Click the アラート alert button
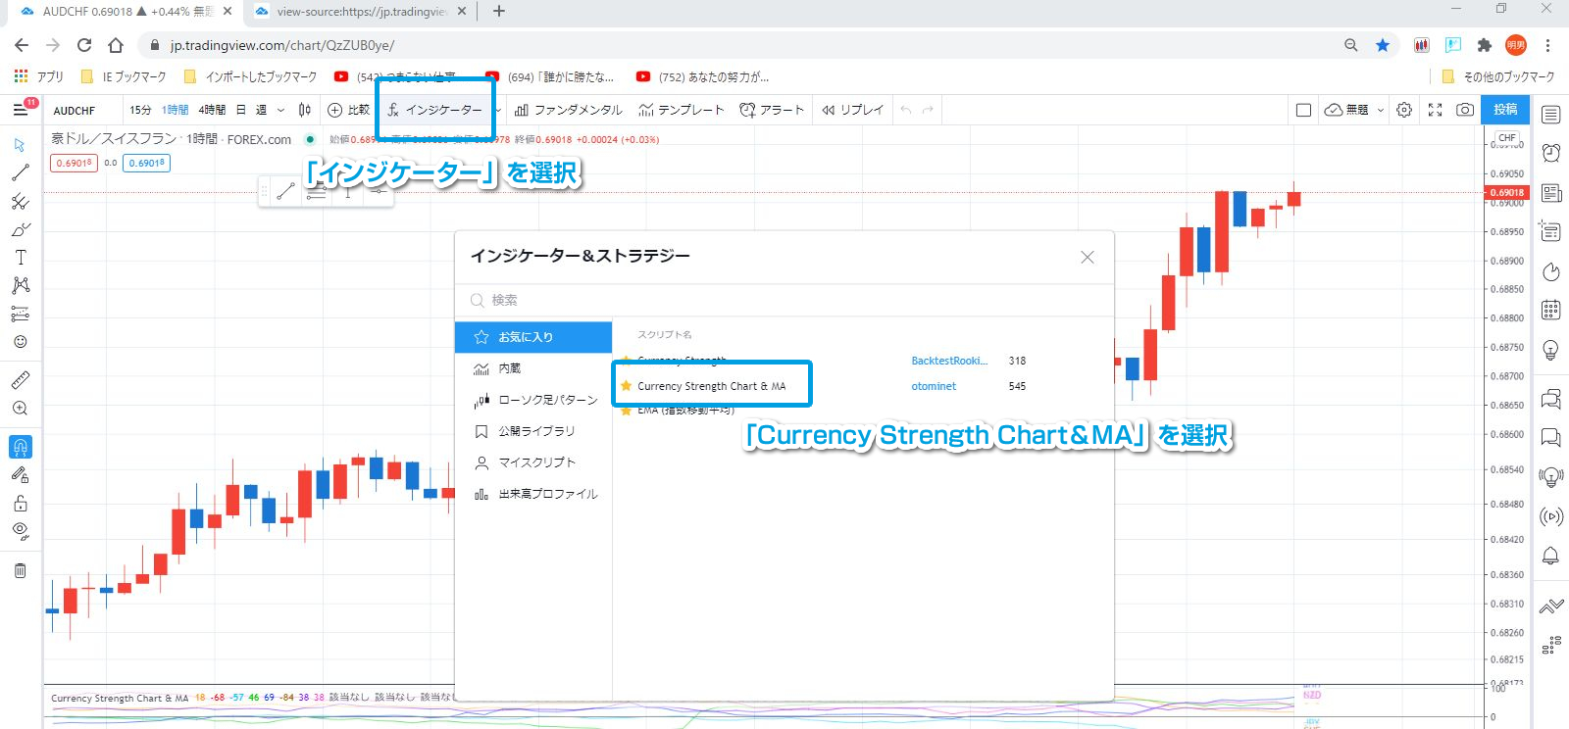The height and width of the screenshot is (729, 1569). (x=772, y=110)
